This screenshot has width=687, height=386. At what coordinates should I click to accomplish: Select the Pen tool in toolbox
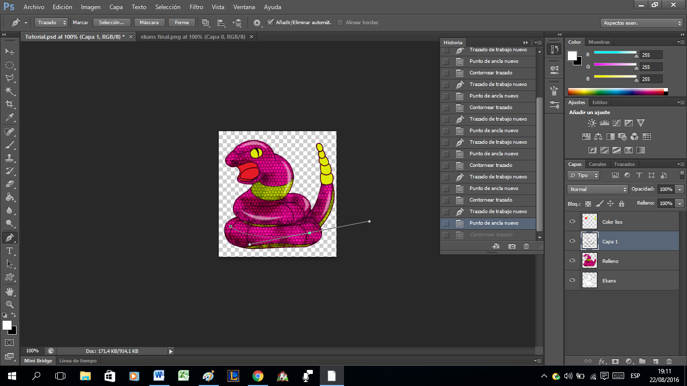10,237
